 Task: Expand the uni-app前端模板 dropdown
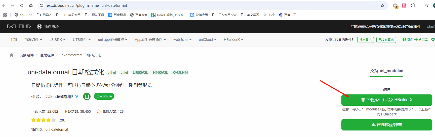113,40
